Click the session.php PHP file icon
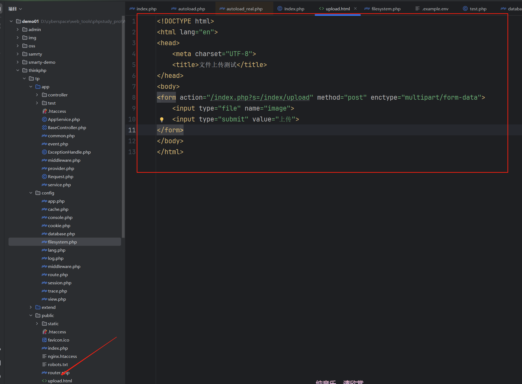 pos(44,283)
